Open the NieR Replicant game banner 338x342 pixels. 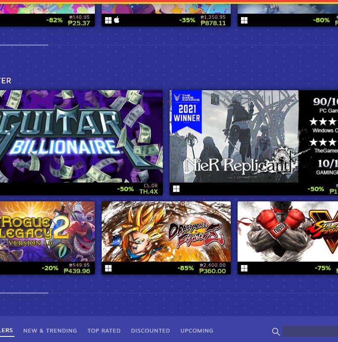pyautogui.click(x=254, y=136)
